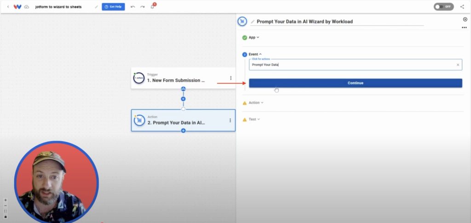
Task: Continue to the next step
Action: pos(356,83)
